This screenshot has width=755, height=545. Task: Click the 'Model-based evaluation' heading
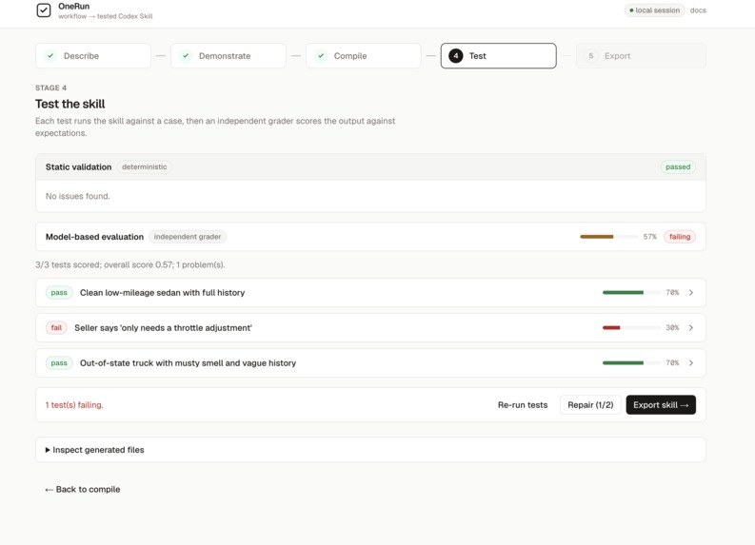pyautogui.click(x=94, y=237)
